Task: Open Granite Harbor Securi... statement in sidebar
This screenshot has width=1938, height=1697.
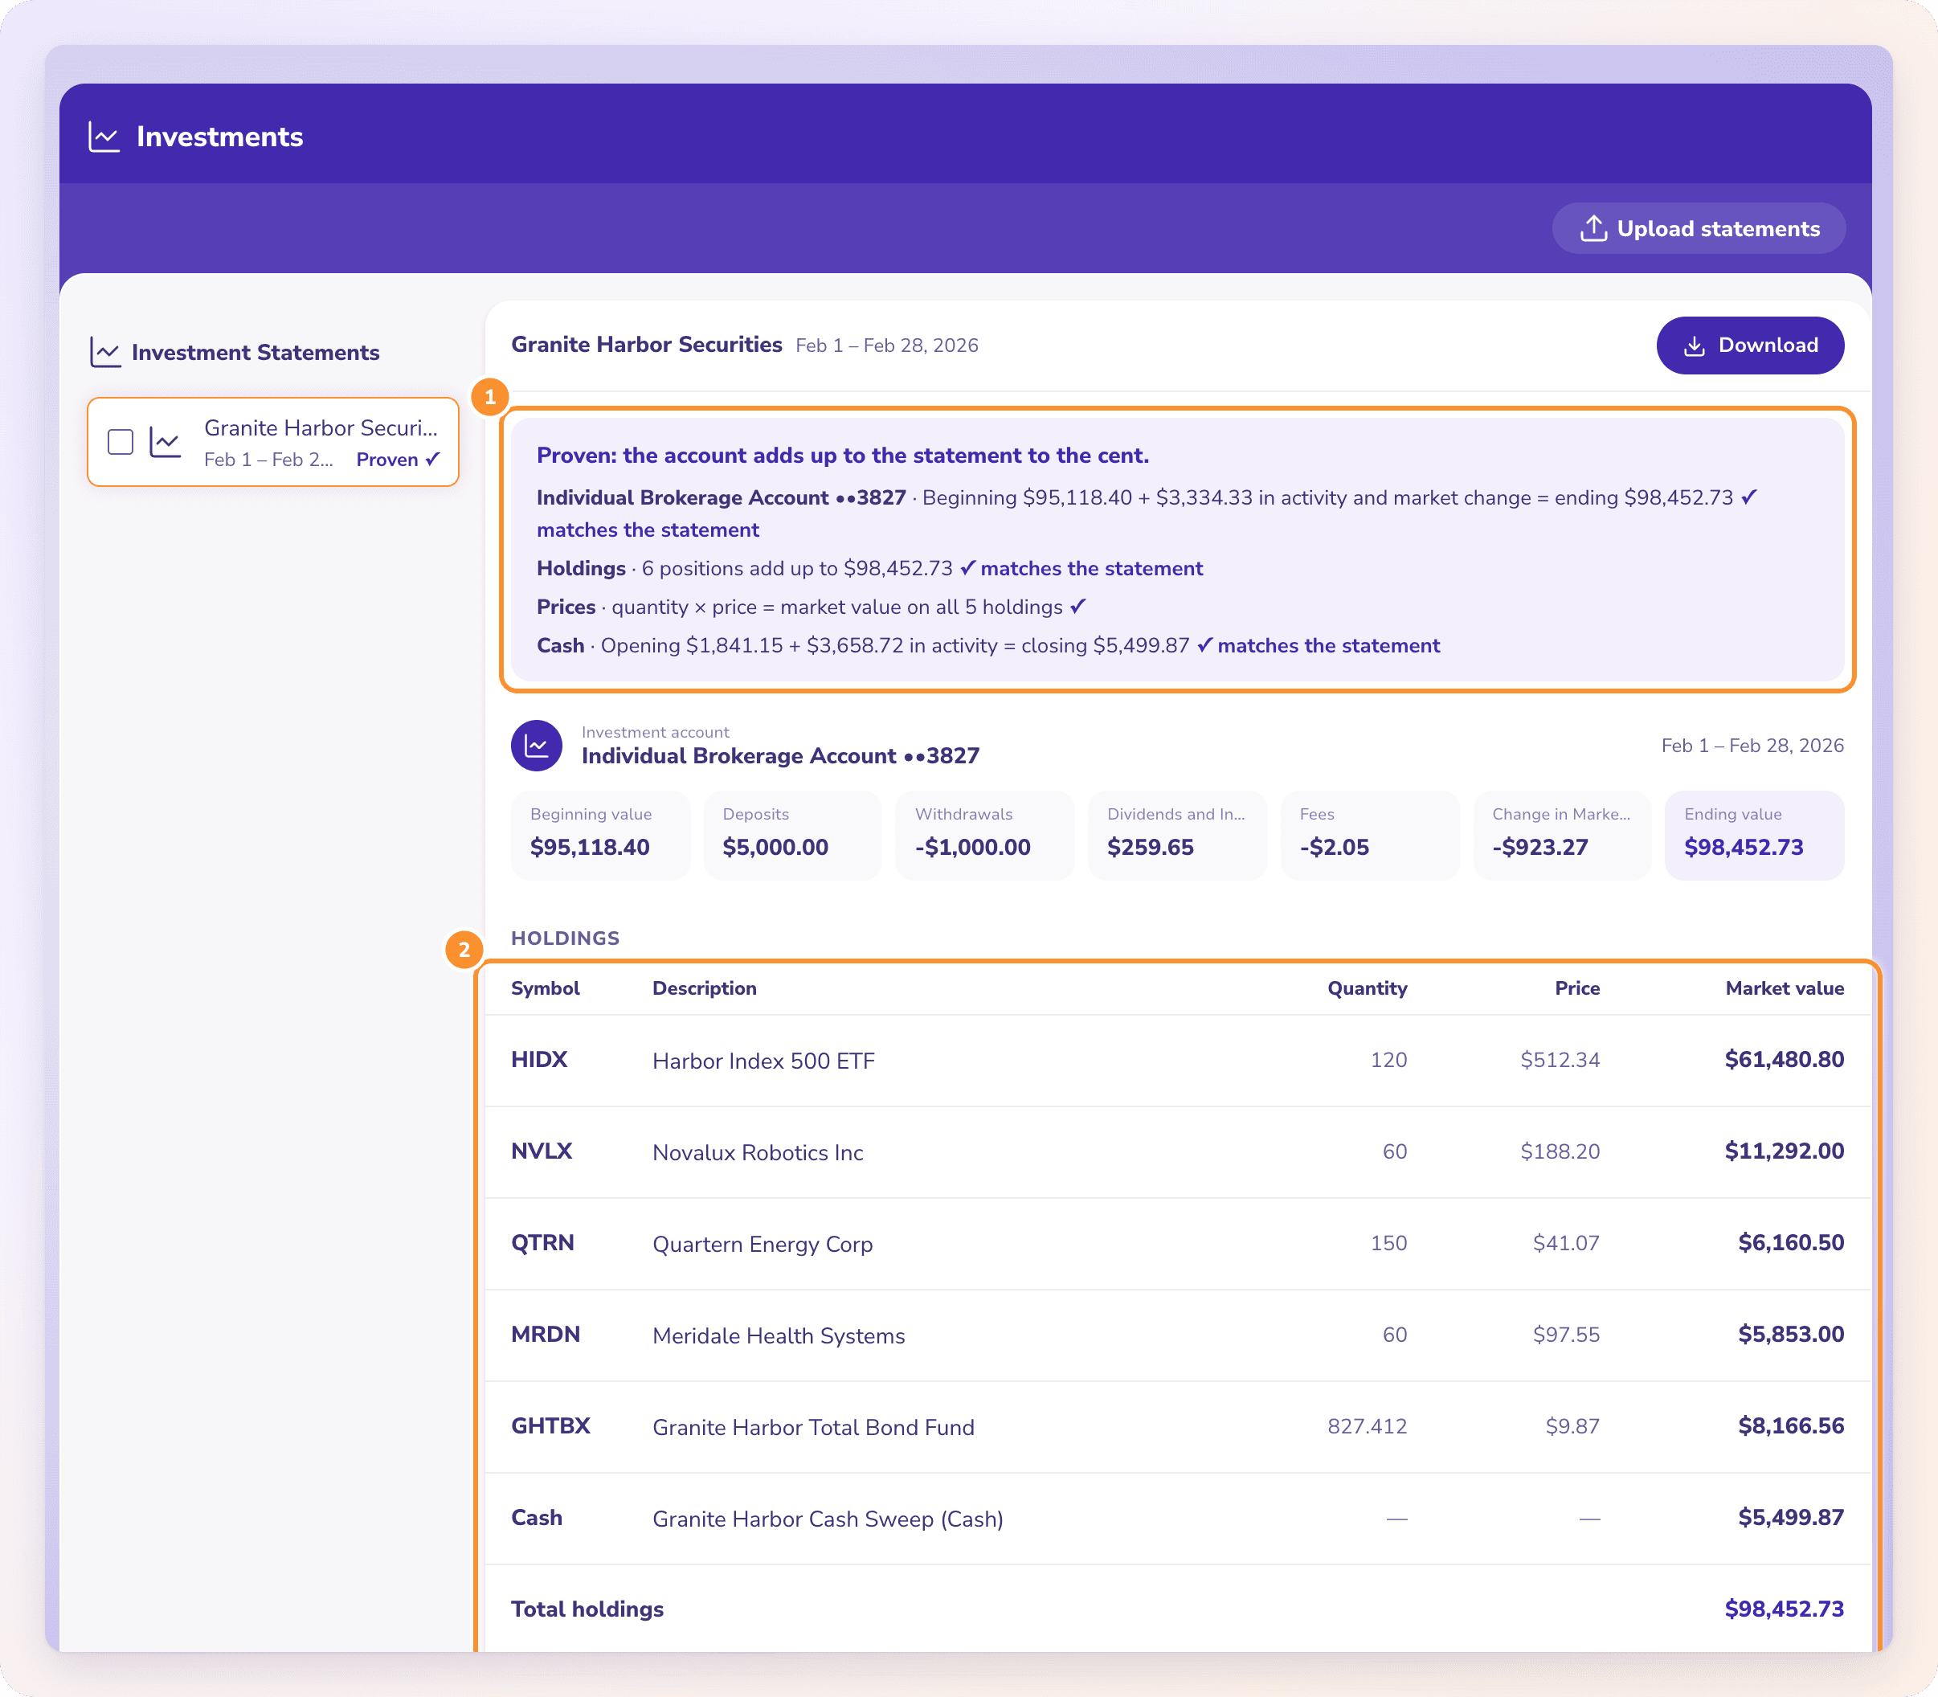Action: [x=272, y=442]
